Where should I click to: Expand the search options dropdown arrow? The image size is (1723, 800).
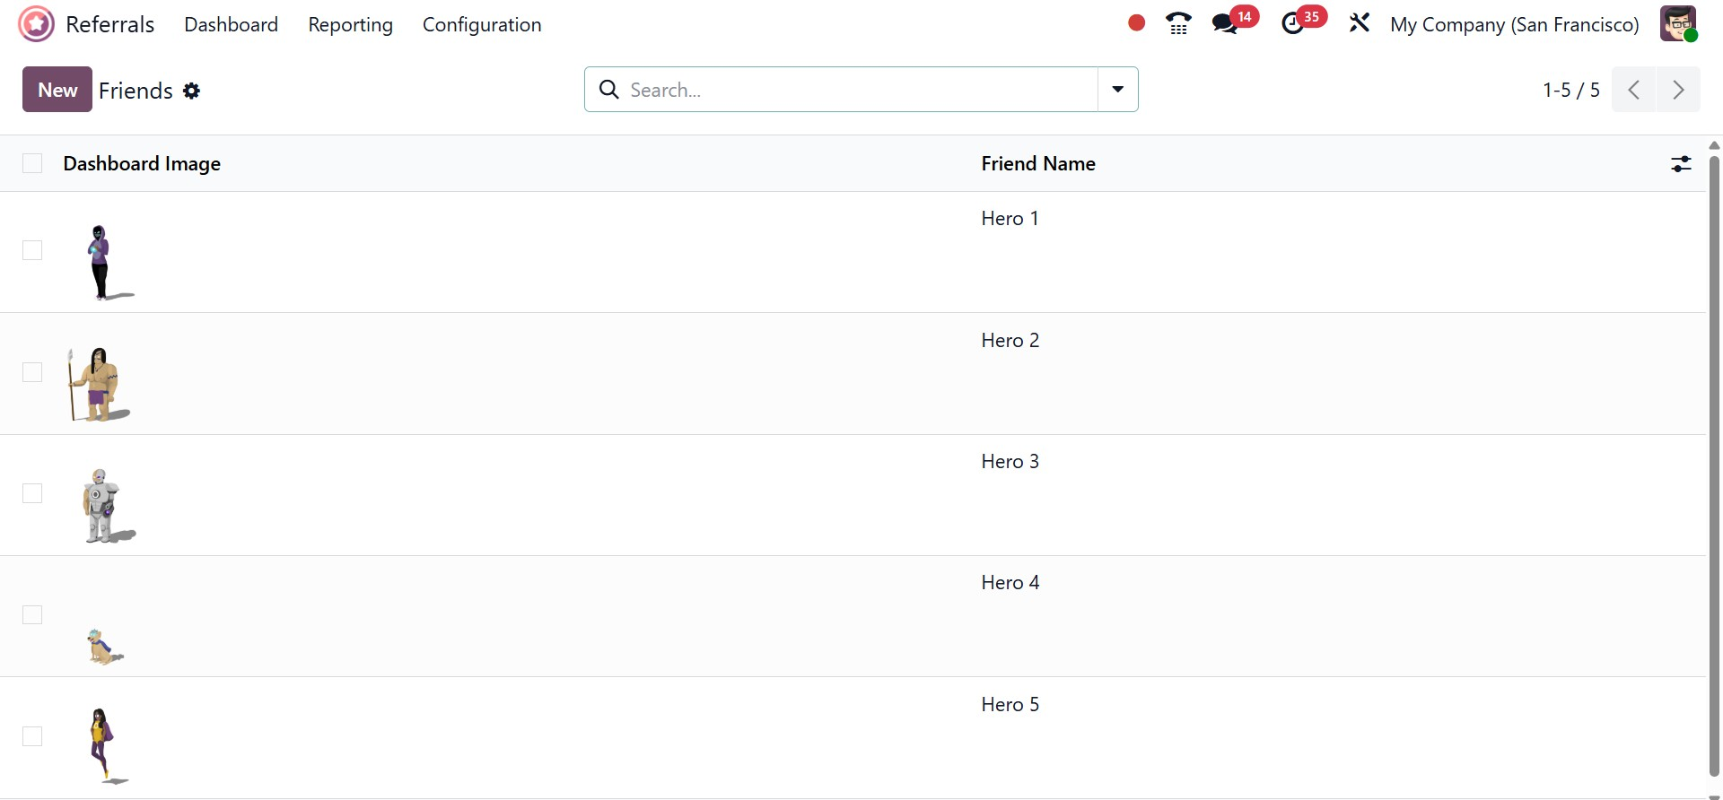[x=1117, y=90]
